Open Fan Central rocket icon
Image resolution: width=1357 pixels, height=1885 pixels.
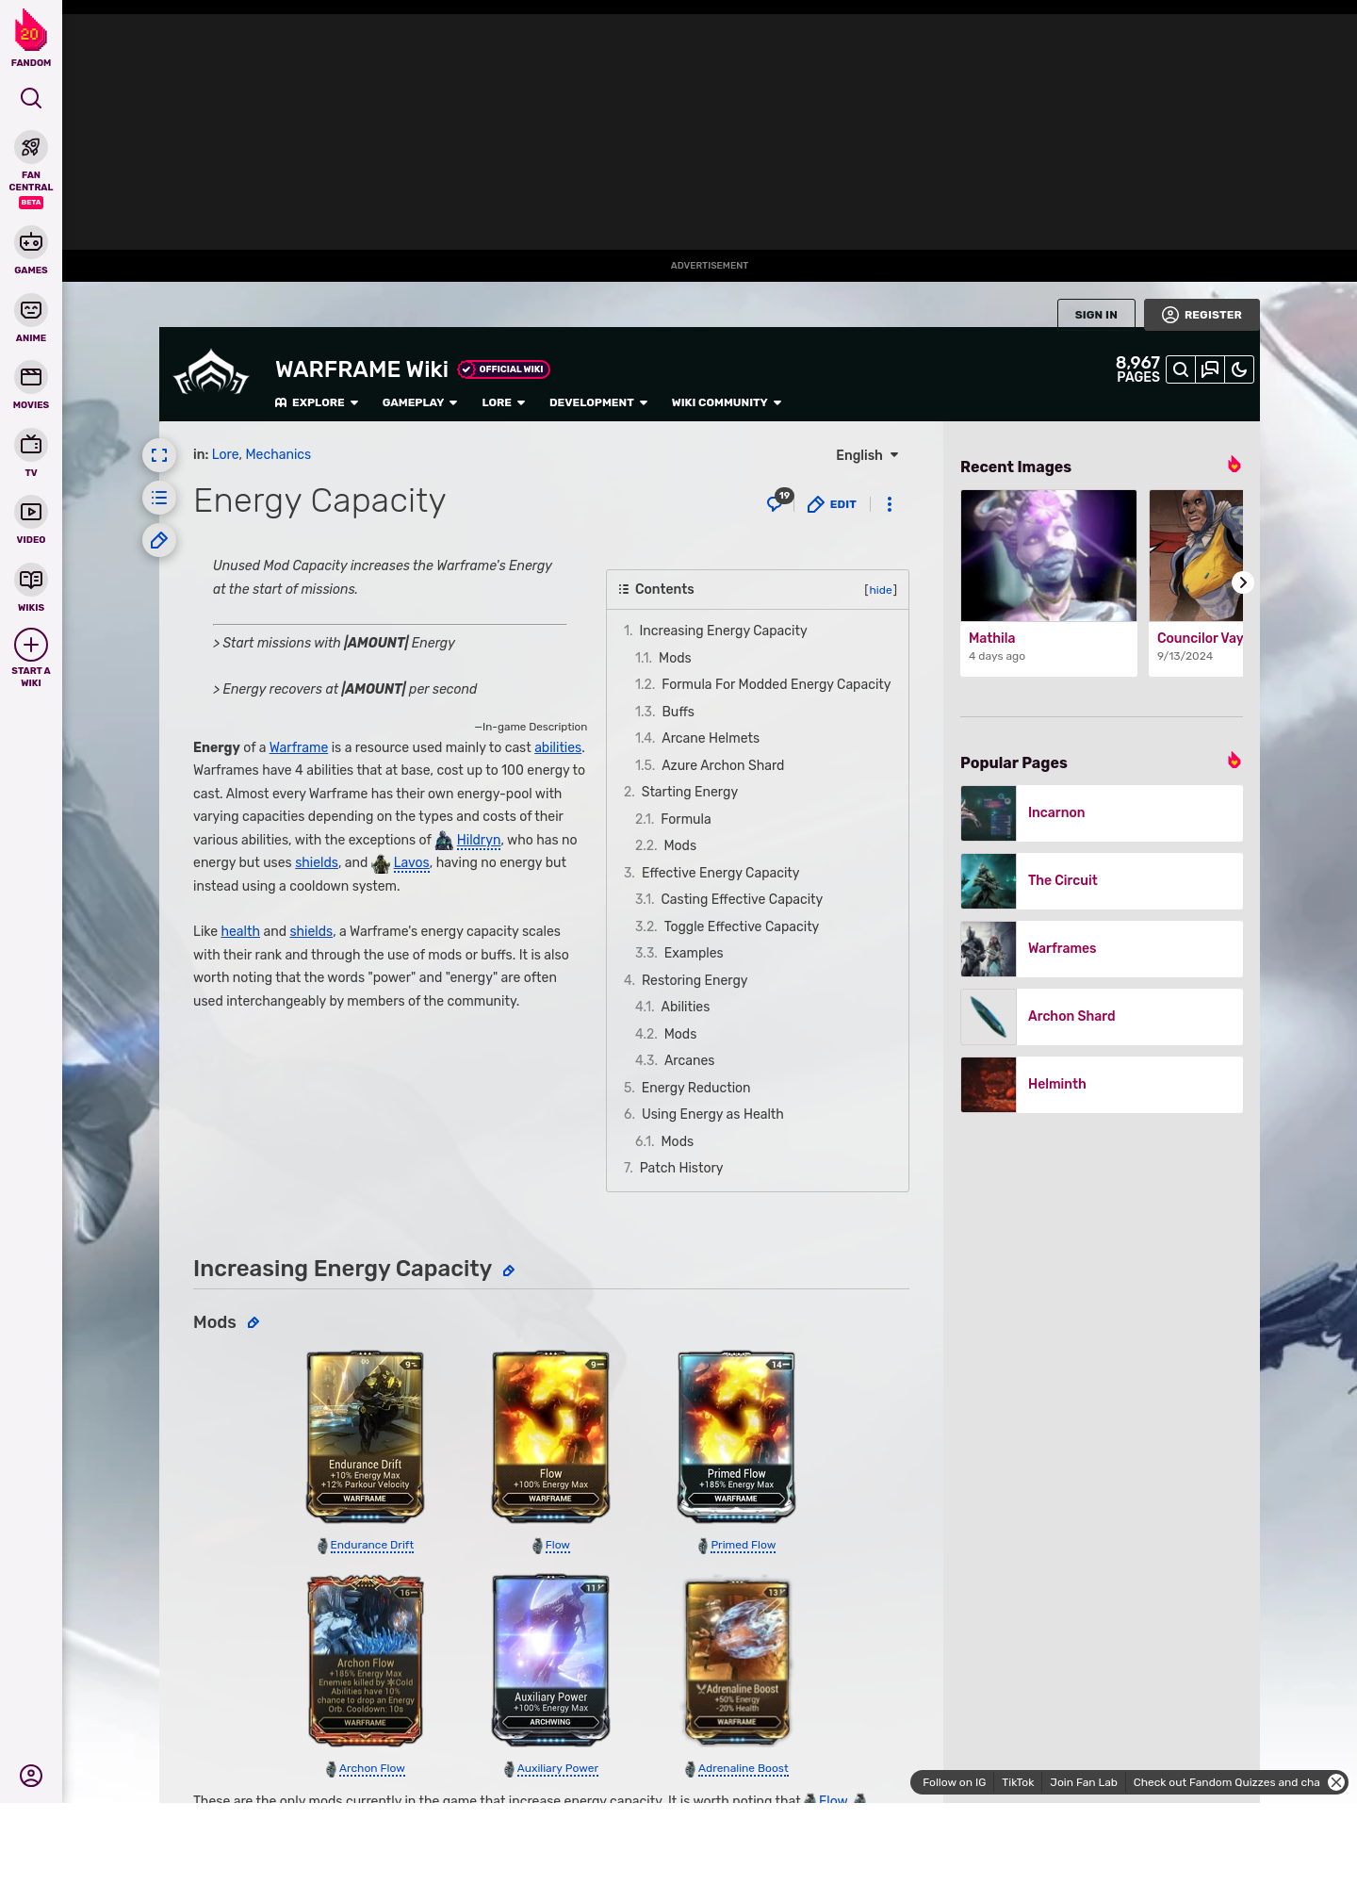pos(31,148)
